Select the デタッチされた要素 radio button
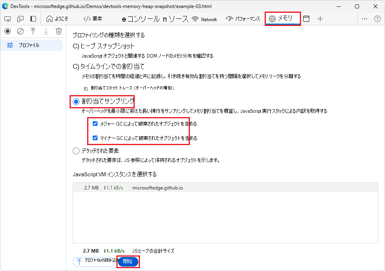 pos(76,151)
